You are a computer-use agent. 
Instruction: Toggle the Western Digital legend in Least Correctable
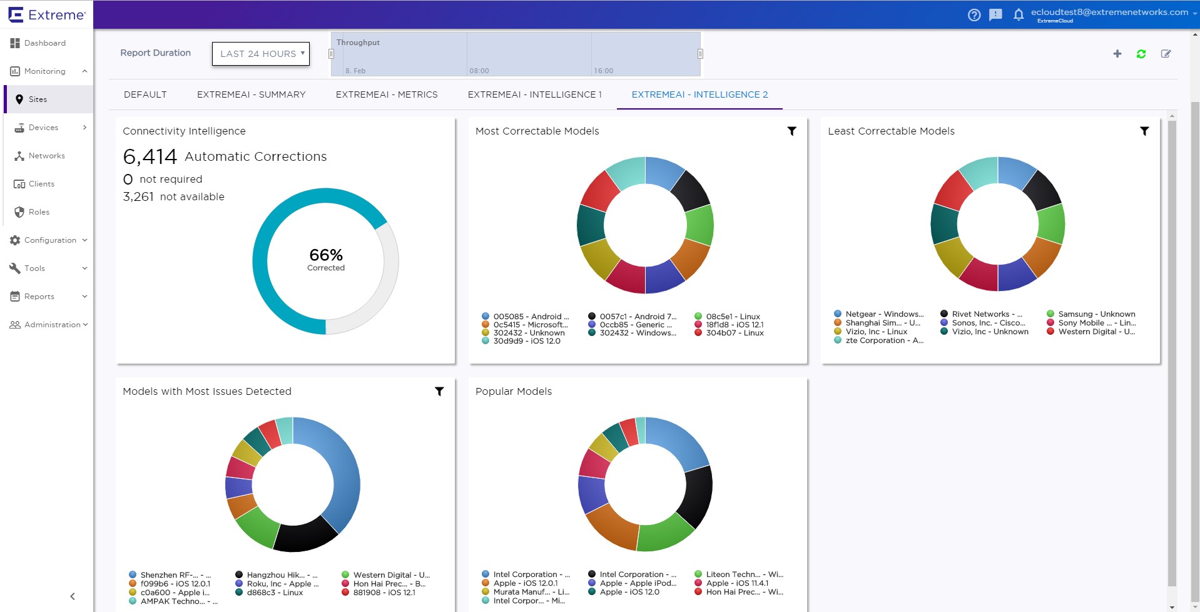1091,332
